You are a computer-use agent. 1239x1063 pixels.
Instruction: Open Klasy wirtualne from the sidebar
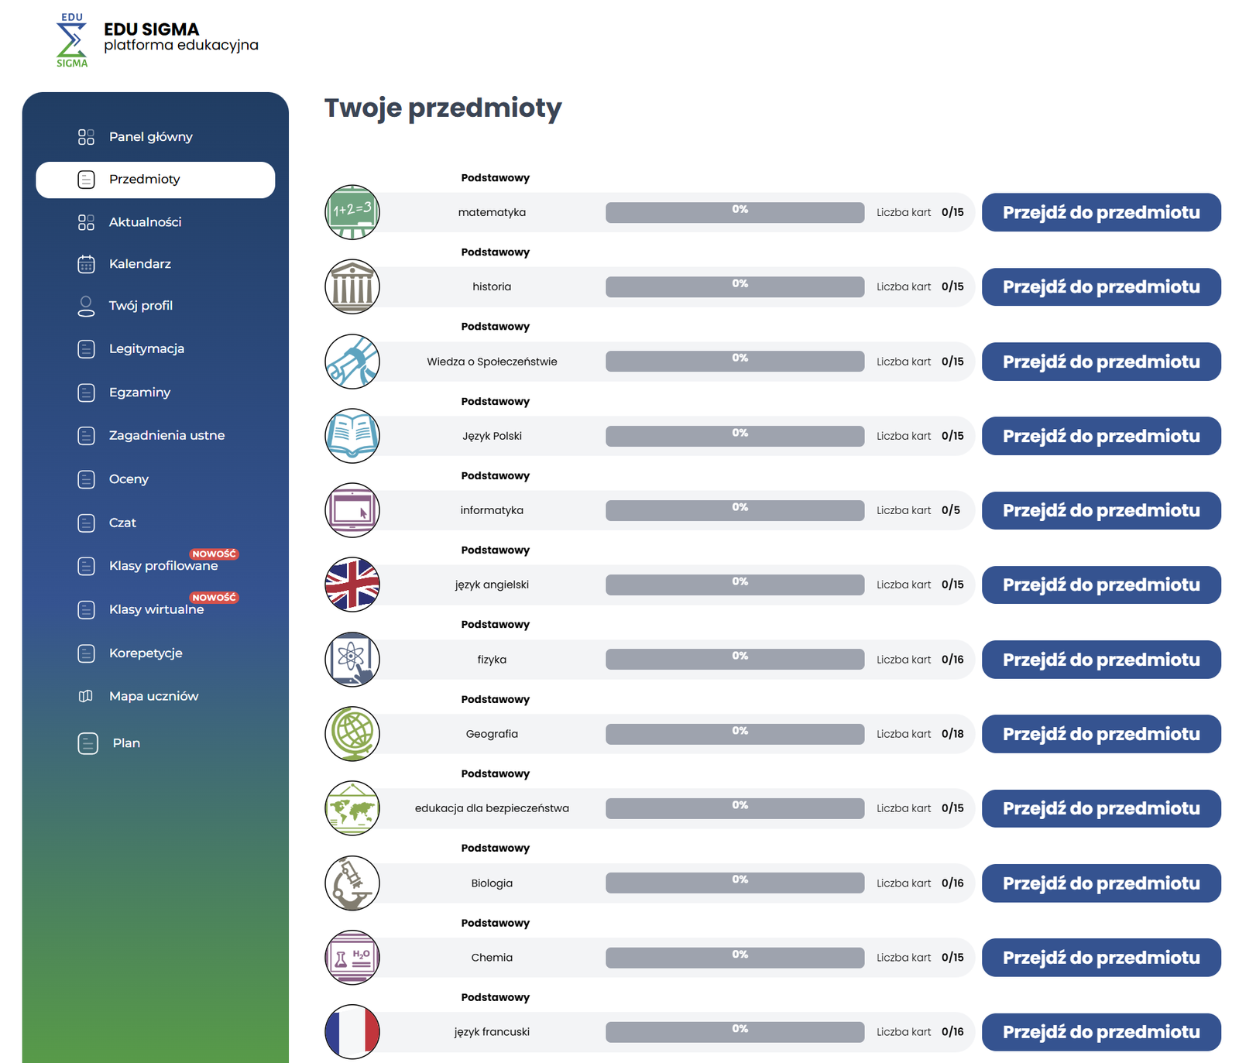[x=156, y=609]
